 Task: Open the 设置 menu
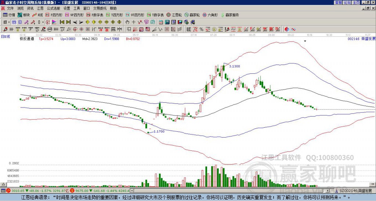click(67, 8)
